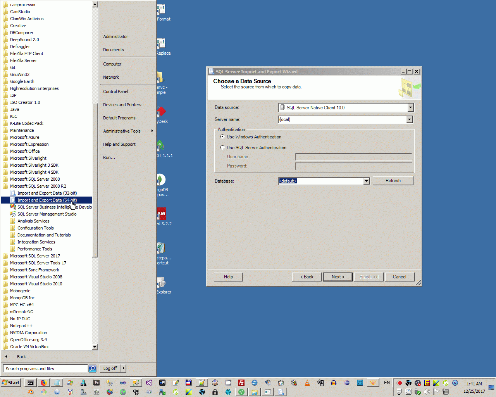Expand the Server name dropdown arrow
Screen dimensions: 496x397
tap(410, 119)
